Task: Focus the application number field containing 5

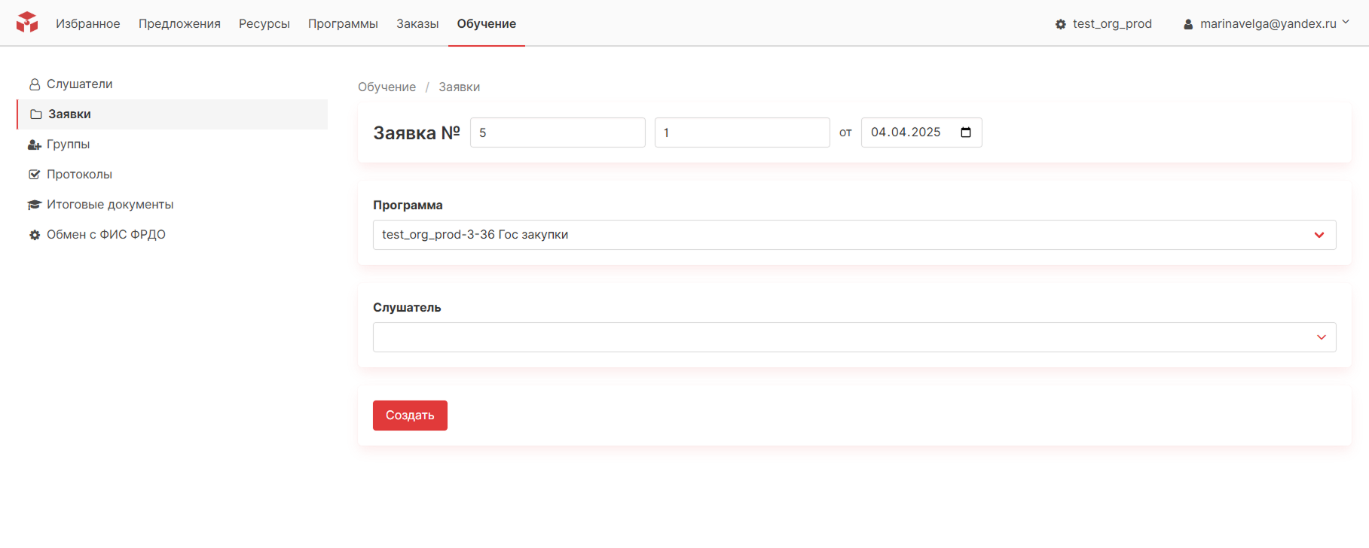Action: click(558, 132)
